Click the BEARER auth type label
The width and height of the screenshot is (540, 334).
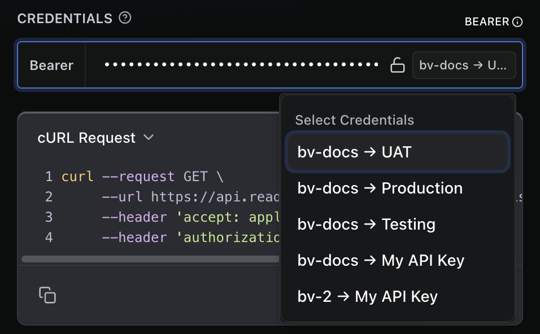click(486, 21)
